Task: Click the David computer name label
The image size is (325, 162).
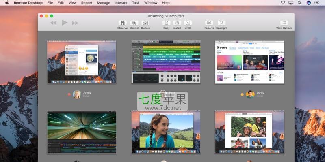Action: 260,93
